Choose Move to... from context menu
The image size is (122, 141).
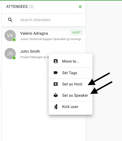tap(71, 61)
